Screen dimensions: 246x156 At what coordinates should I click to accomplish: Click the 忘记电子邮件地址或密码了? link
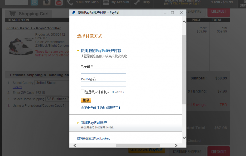tap(101, 107)
